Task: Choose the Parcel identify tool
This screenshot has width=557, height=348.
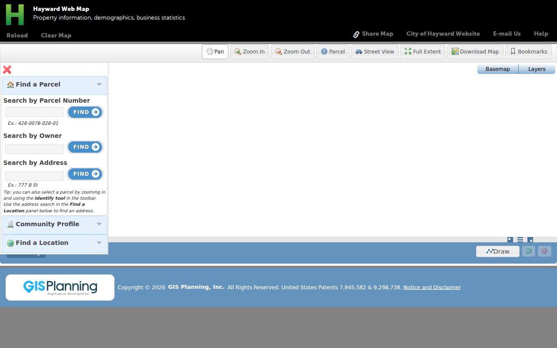Action: 332,52
